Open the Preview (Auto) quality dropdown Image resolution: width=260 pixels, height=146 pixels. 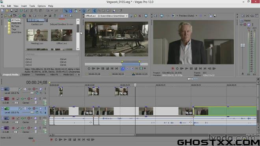click(196, 16)
